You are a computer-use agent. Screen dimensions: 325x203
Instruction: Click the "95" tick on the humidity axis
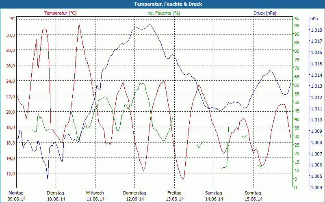[297, 26]
